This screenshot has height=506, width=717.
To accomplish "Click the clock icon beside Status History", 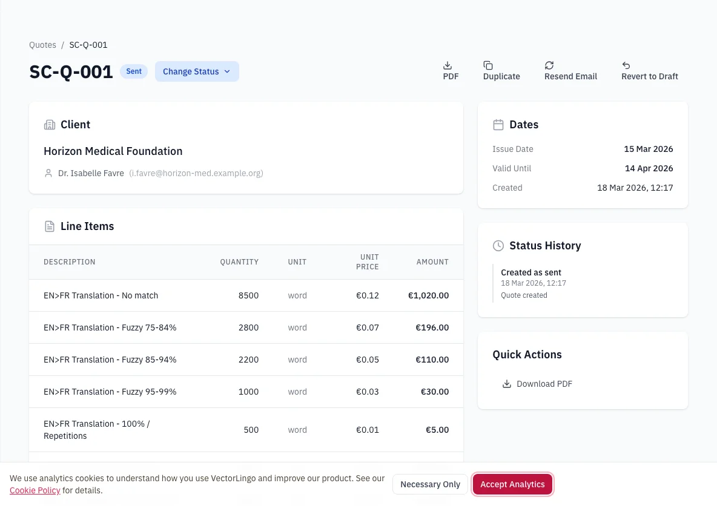I will coord(498,246).
